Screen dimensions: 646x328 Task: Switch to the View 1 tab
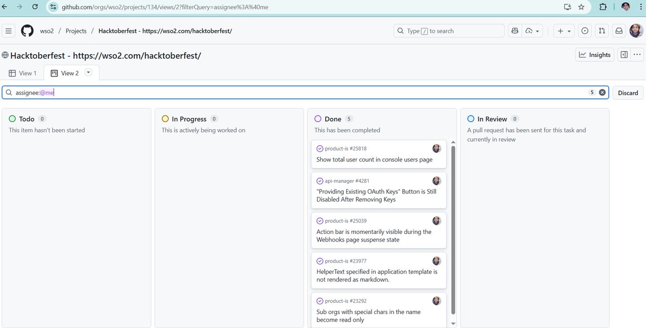tap(23, 73)
